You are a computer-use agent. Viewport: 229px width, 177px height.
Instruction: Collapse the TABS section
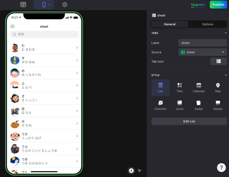tap(226, 33)
